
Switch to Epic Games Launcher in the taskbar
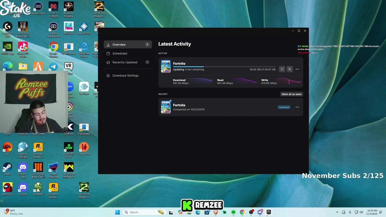click(269, 212)
